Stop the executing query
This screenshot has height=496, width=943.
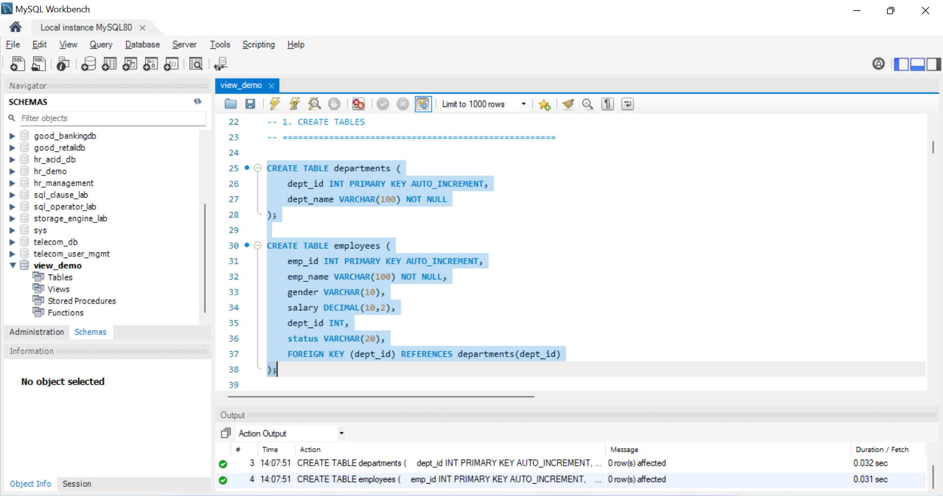coord(334,104)
